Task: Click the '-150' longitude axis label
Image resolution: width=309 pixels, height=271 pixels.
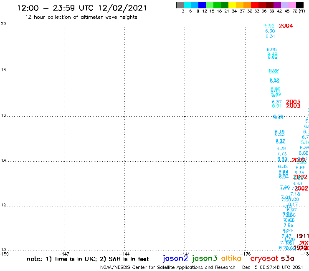Action: pyautogui.click(x=4, y=254)
